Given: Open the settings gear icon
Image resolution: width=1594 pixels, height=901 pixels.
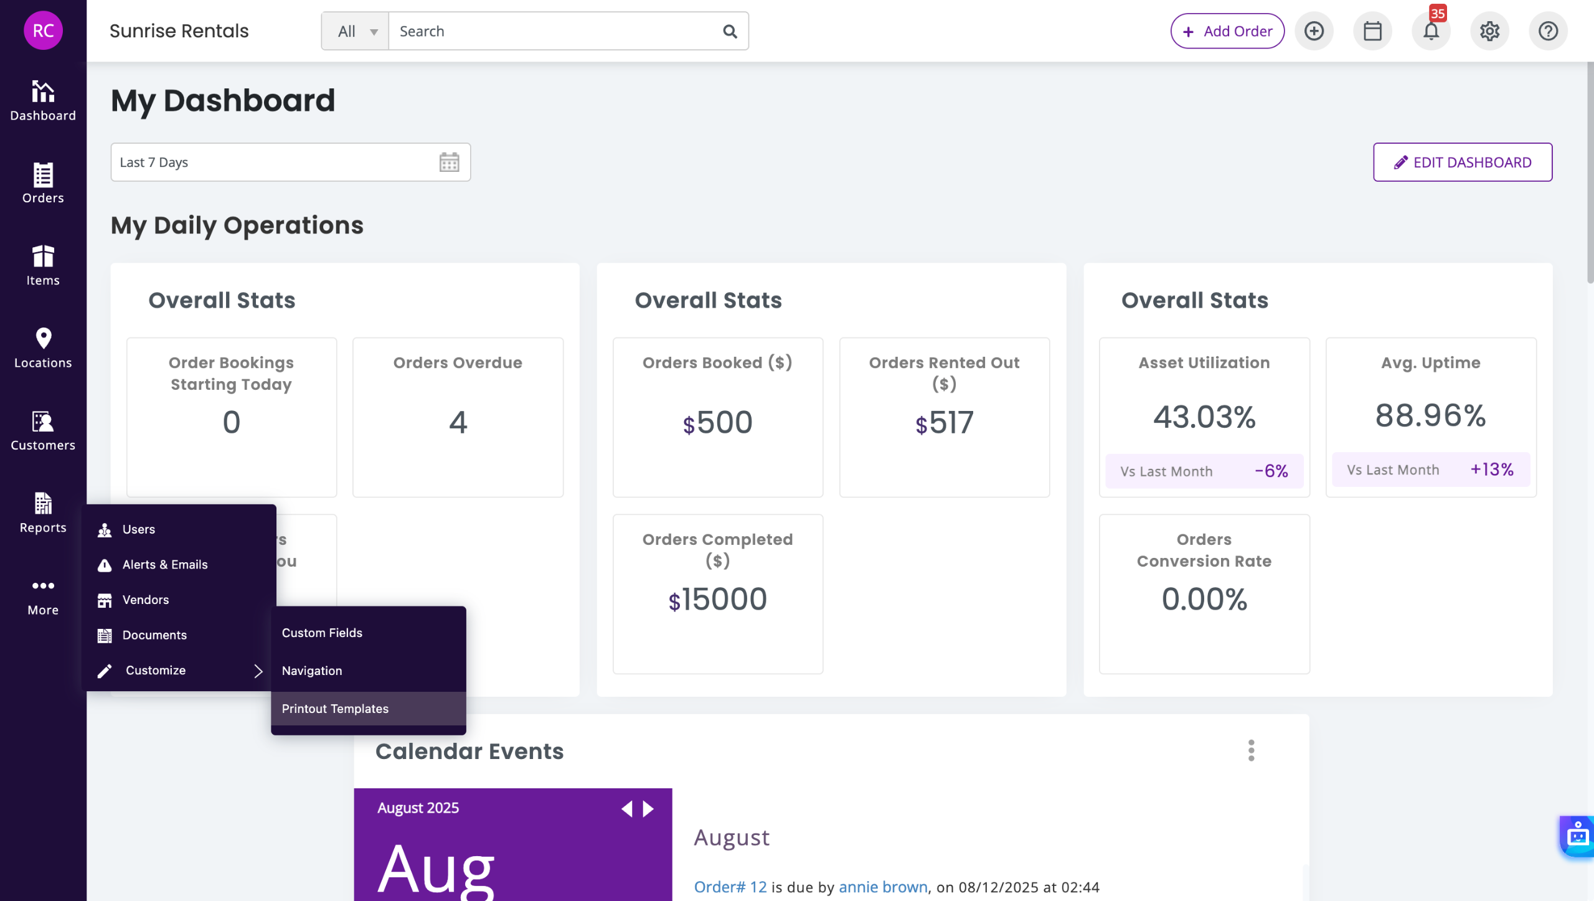Looking at the screenshot, I should (1489, 31).
